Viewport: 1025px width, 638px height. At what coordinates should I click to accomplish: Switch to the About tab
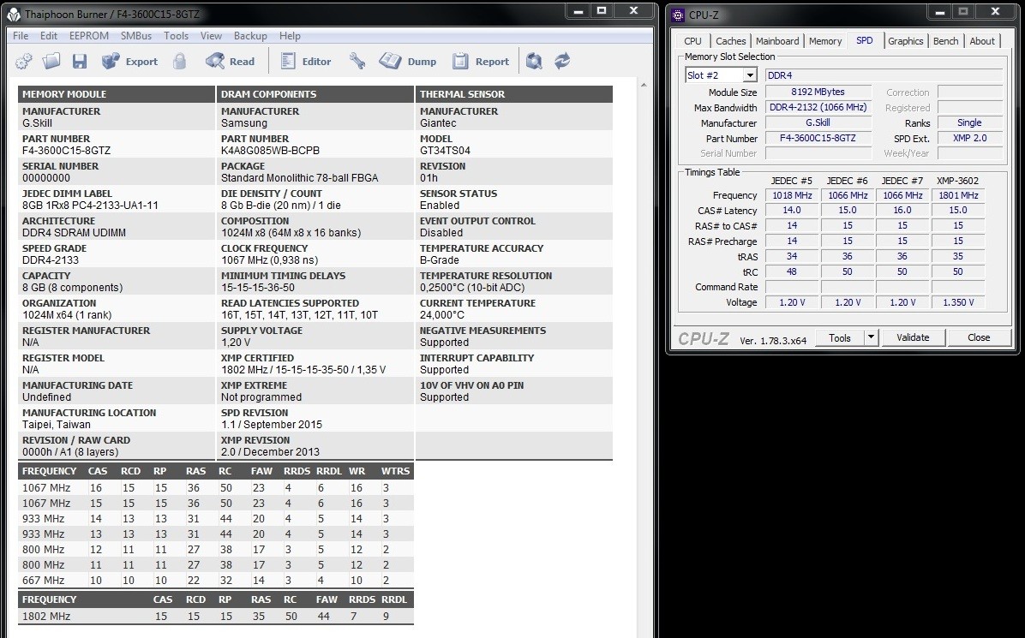click(982, 40)
